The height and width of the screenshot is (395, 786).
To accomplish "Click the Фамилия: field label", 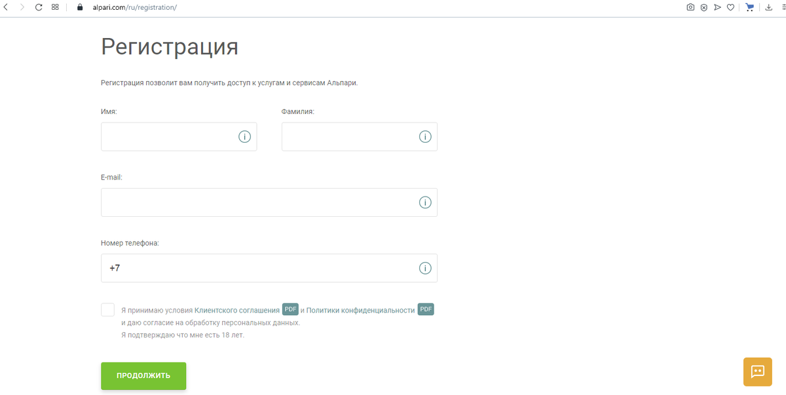I will (298, 112).
